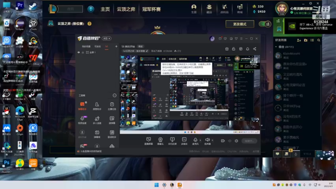This screenshot has width=336, height=189.
Task: Switch to the League 云顶之弈 tab
Action: tap(126, 9)
